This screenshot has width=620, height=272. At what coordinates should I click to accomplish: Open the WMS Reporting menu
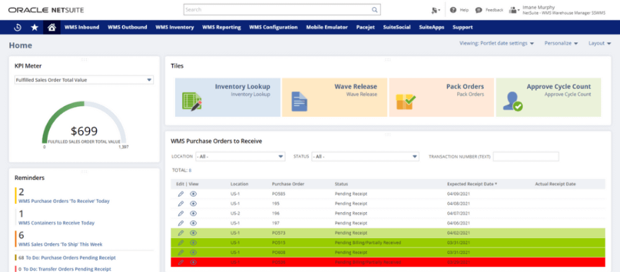click(x=222, y=27)
